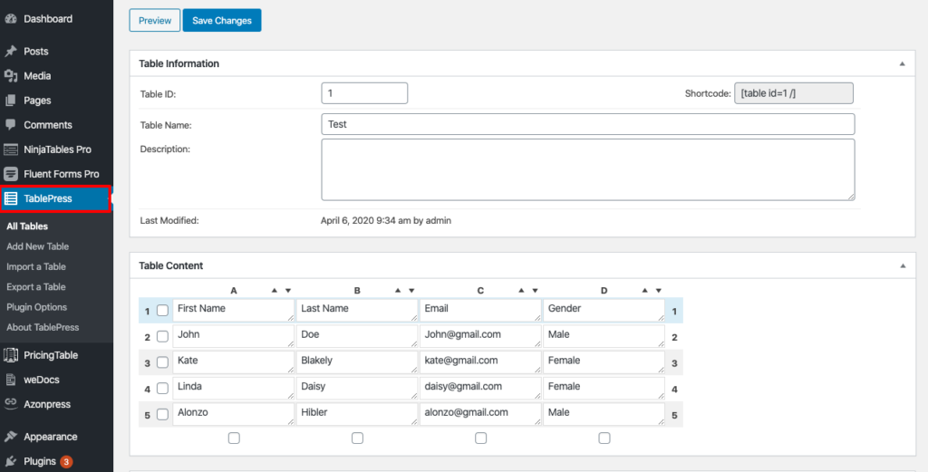Collapse the Table Information panel
Image resolution: width=928 pixels, height=472 pixels.
point(902,64)
